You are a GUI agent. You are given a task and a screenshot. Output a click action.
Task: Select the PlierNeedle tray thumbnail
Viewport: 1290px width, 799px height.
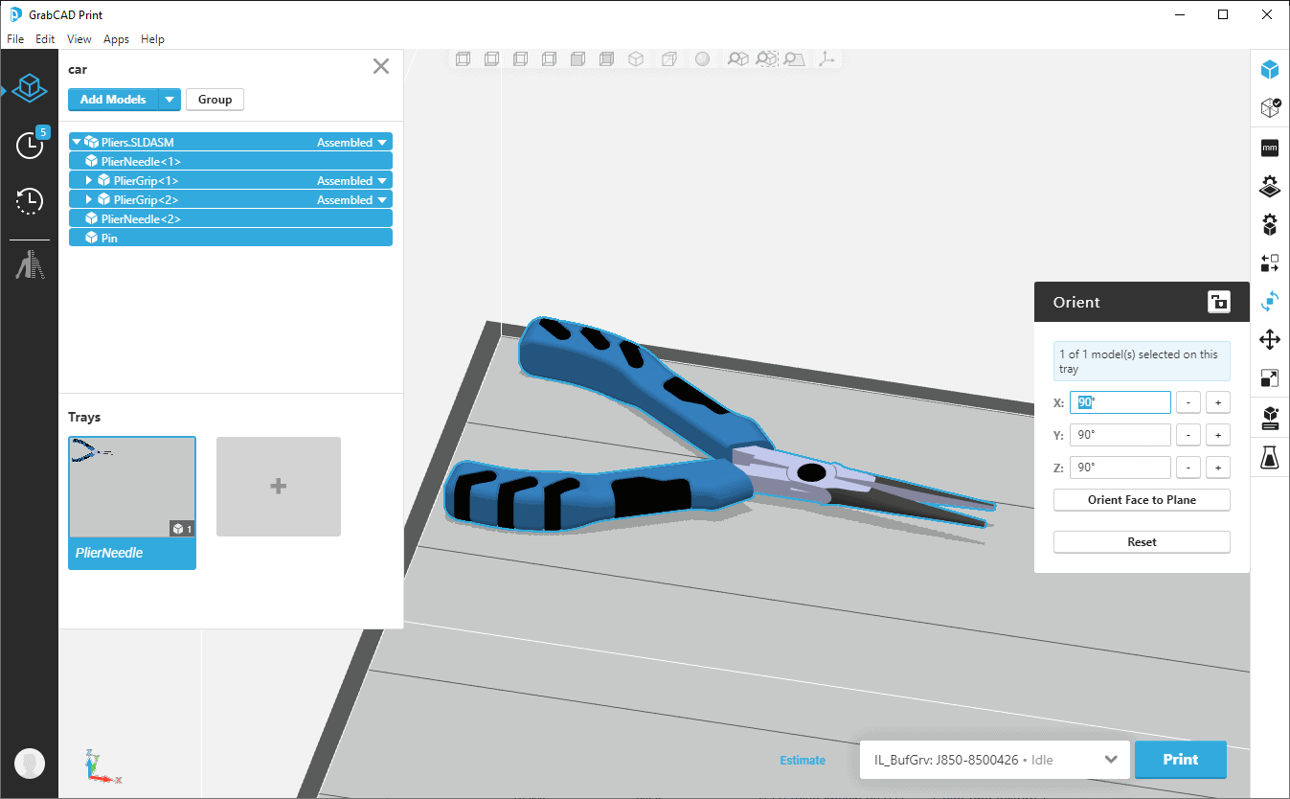click(x=132, y=503)
